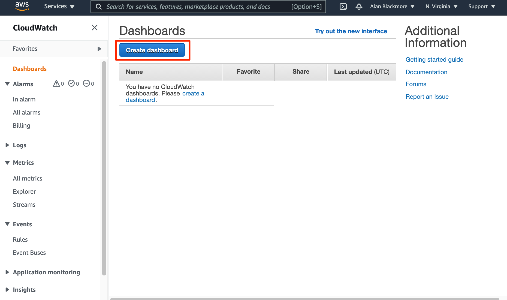Image resolution: width=507 pixels, height=300 pixels.
Task: Open the Alan Blackmore account menu
Action: point(392,6)
